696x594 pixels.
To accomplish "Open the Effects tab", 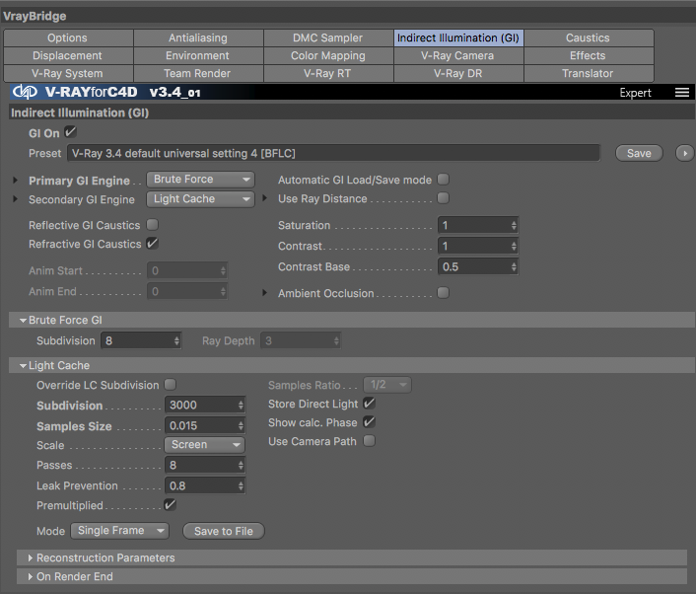I will (x=589, y=55).
